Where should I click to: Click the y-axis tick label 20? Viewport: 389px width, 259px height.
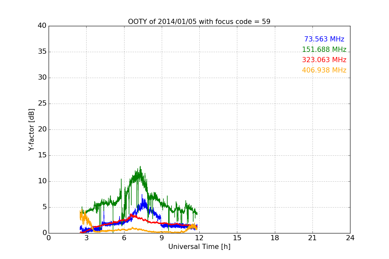42,129
